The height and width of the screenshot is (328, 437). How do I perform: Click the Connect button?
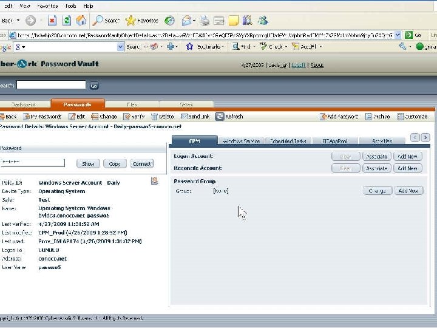pos(142,164)
